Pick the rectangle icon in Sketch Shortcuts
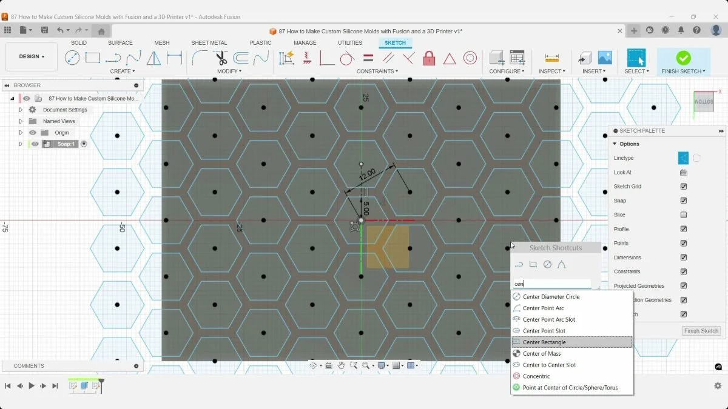The width and height of the screenshot is (728, 409). 533,264
